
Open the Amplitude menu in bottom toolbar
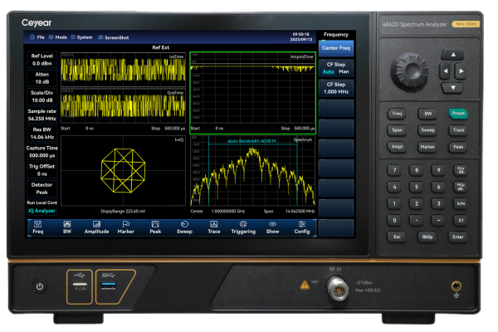tap(96, 228)
